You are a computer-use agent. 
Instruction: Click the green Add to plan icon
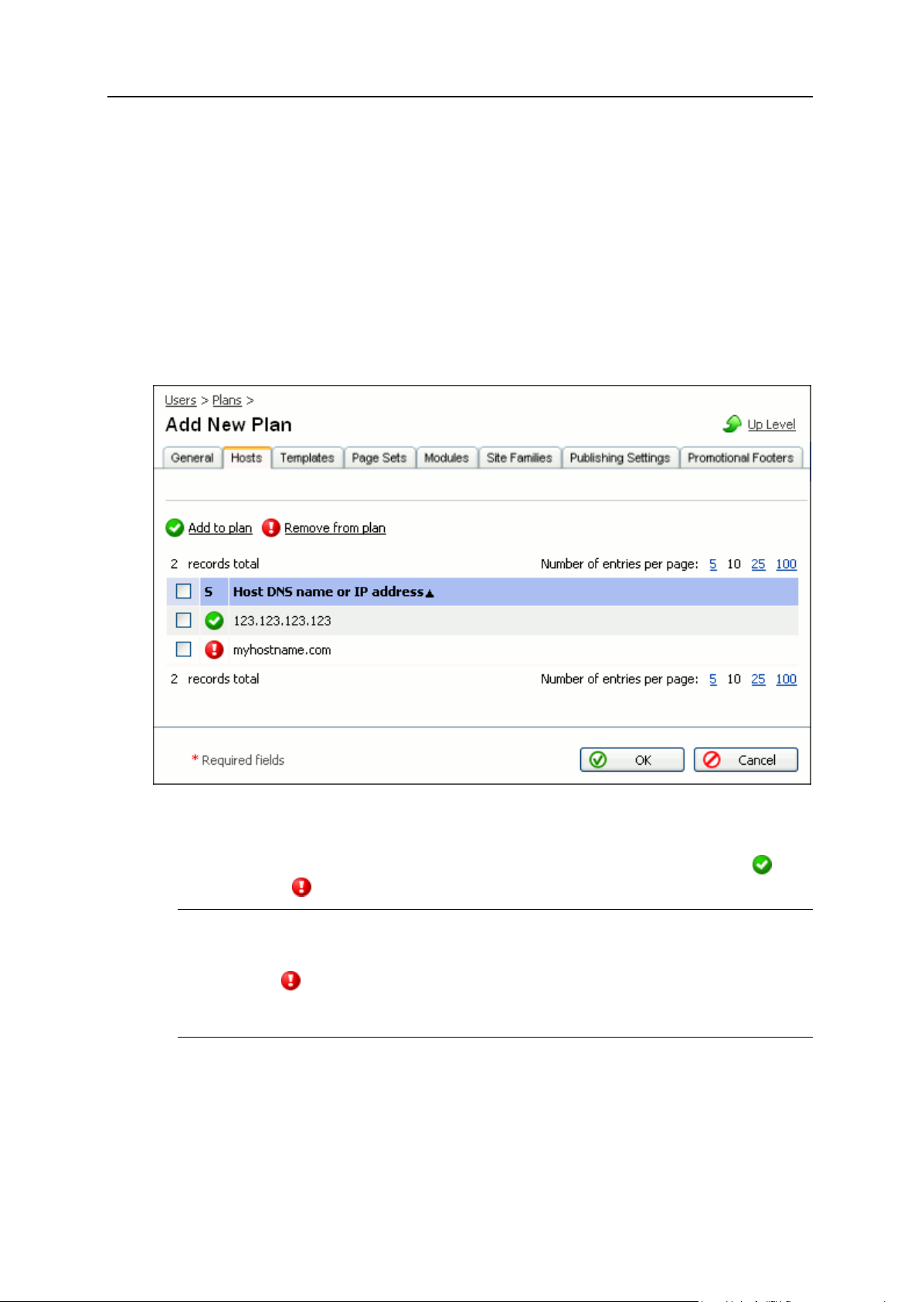175,528
